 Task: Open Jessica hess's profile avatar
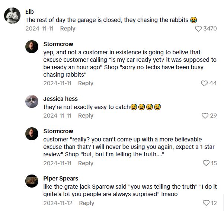coord(32,102)
